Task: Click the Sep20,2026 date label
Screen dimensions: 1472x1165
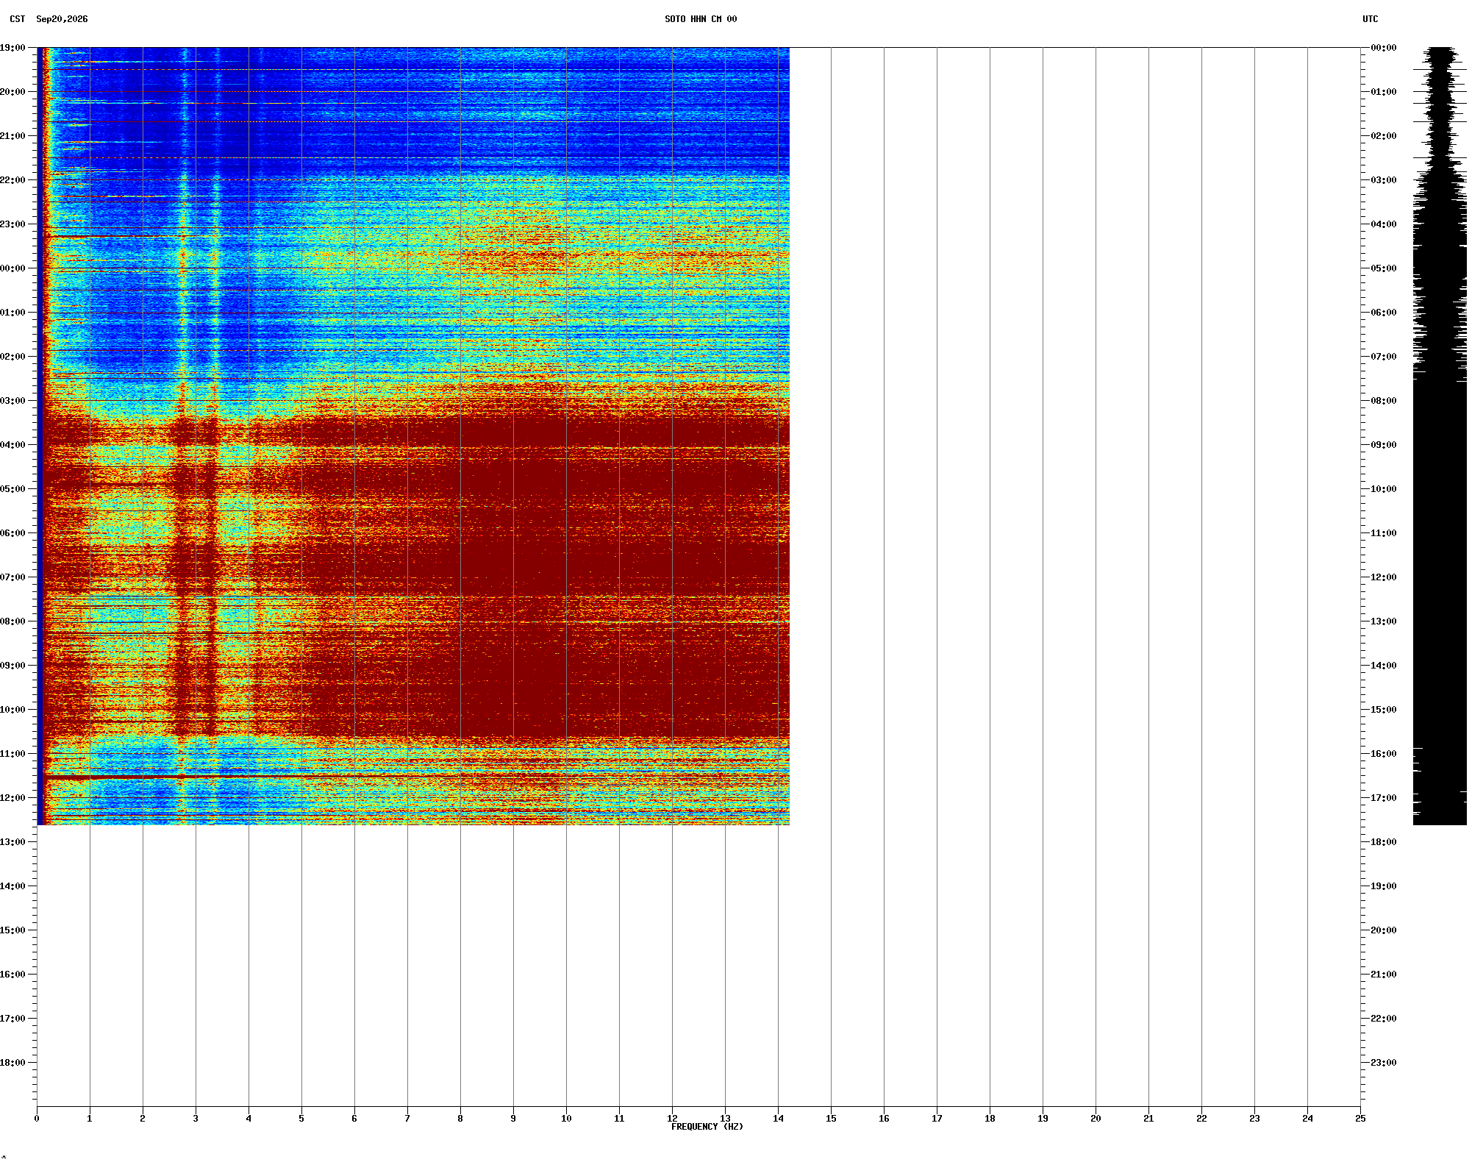Action: [x=62, y=19]
